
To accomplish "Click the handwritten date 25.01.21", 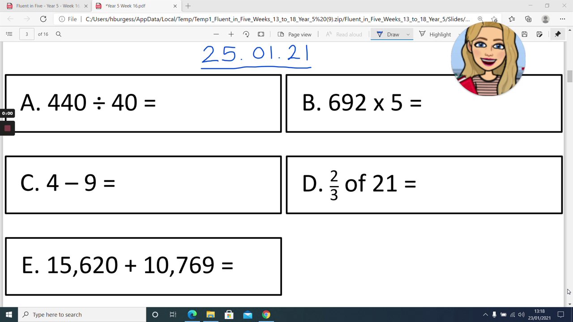I will [256, 56].
